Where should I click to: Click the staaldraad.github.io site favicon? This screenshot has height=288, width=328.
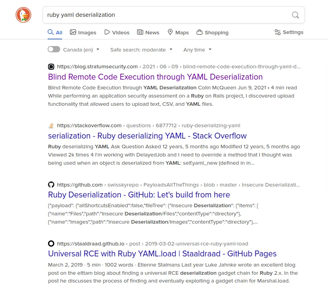click(51, 244)
